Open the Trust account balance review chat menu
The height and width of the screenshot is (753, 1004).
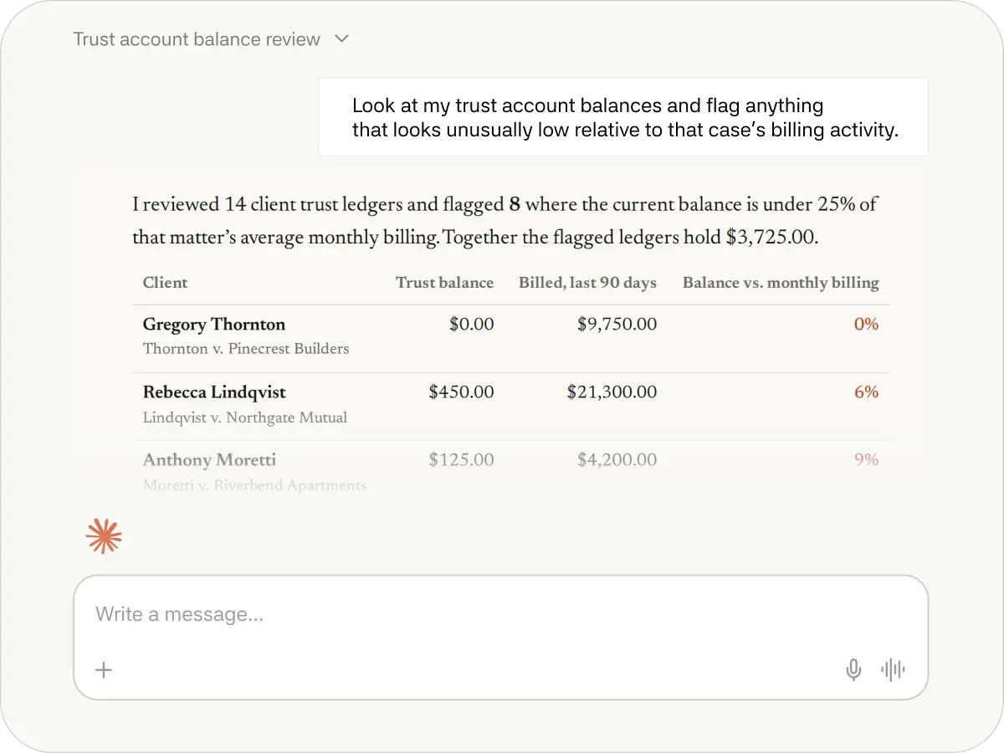click(x=211, y=39)
